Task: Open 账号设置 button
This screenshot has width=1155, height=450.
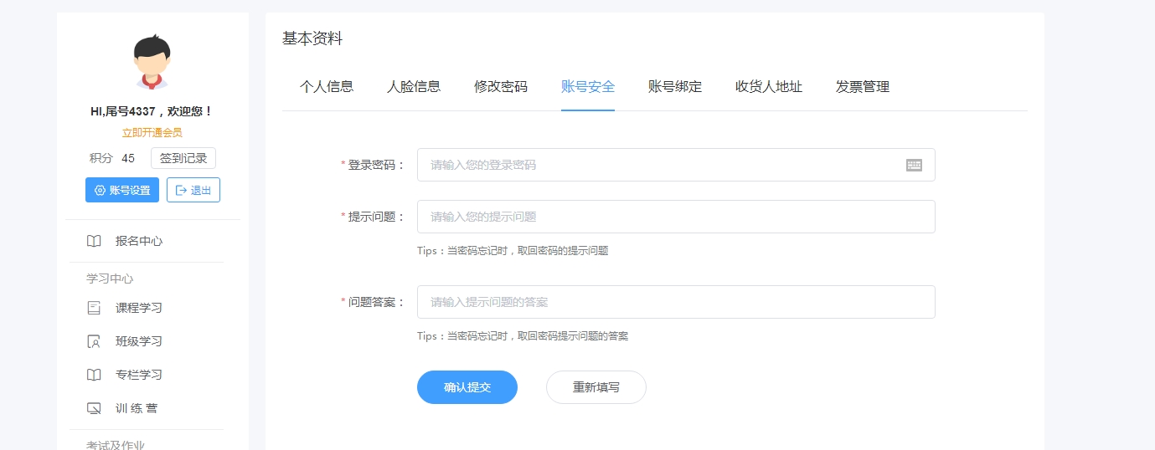Action: click(122, 190)
